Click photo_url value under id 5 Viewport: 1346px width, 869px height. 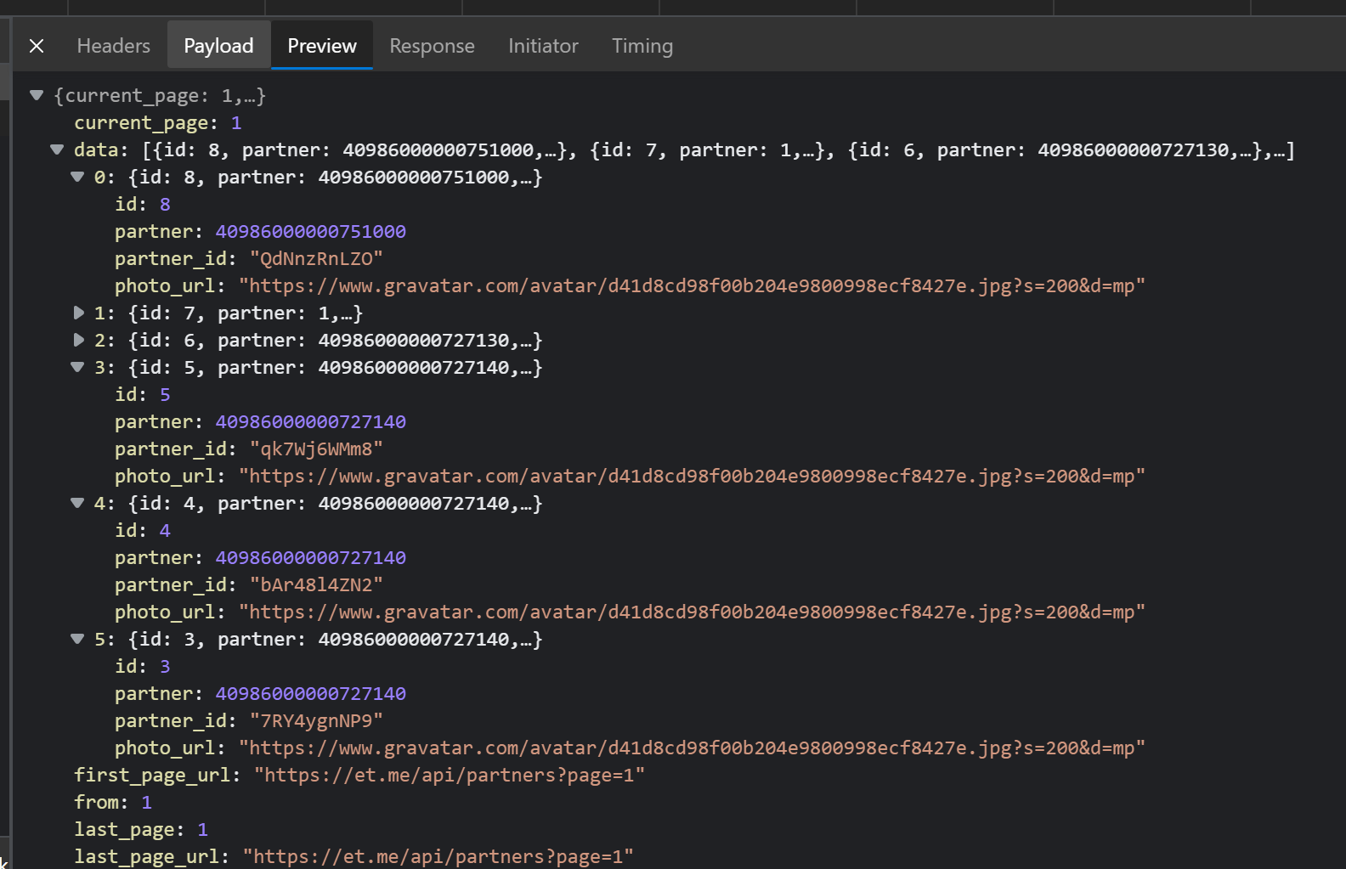tap(692, 476)
